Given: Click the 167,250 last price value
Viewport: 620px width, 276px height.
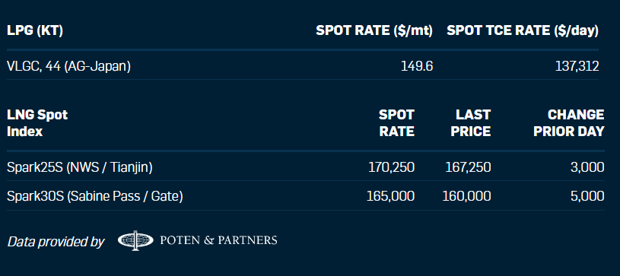Looking at the screenshot, I should [468, 167].
